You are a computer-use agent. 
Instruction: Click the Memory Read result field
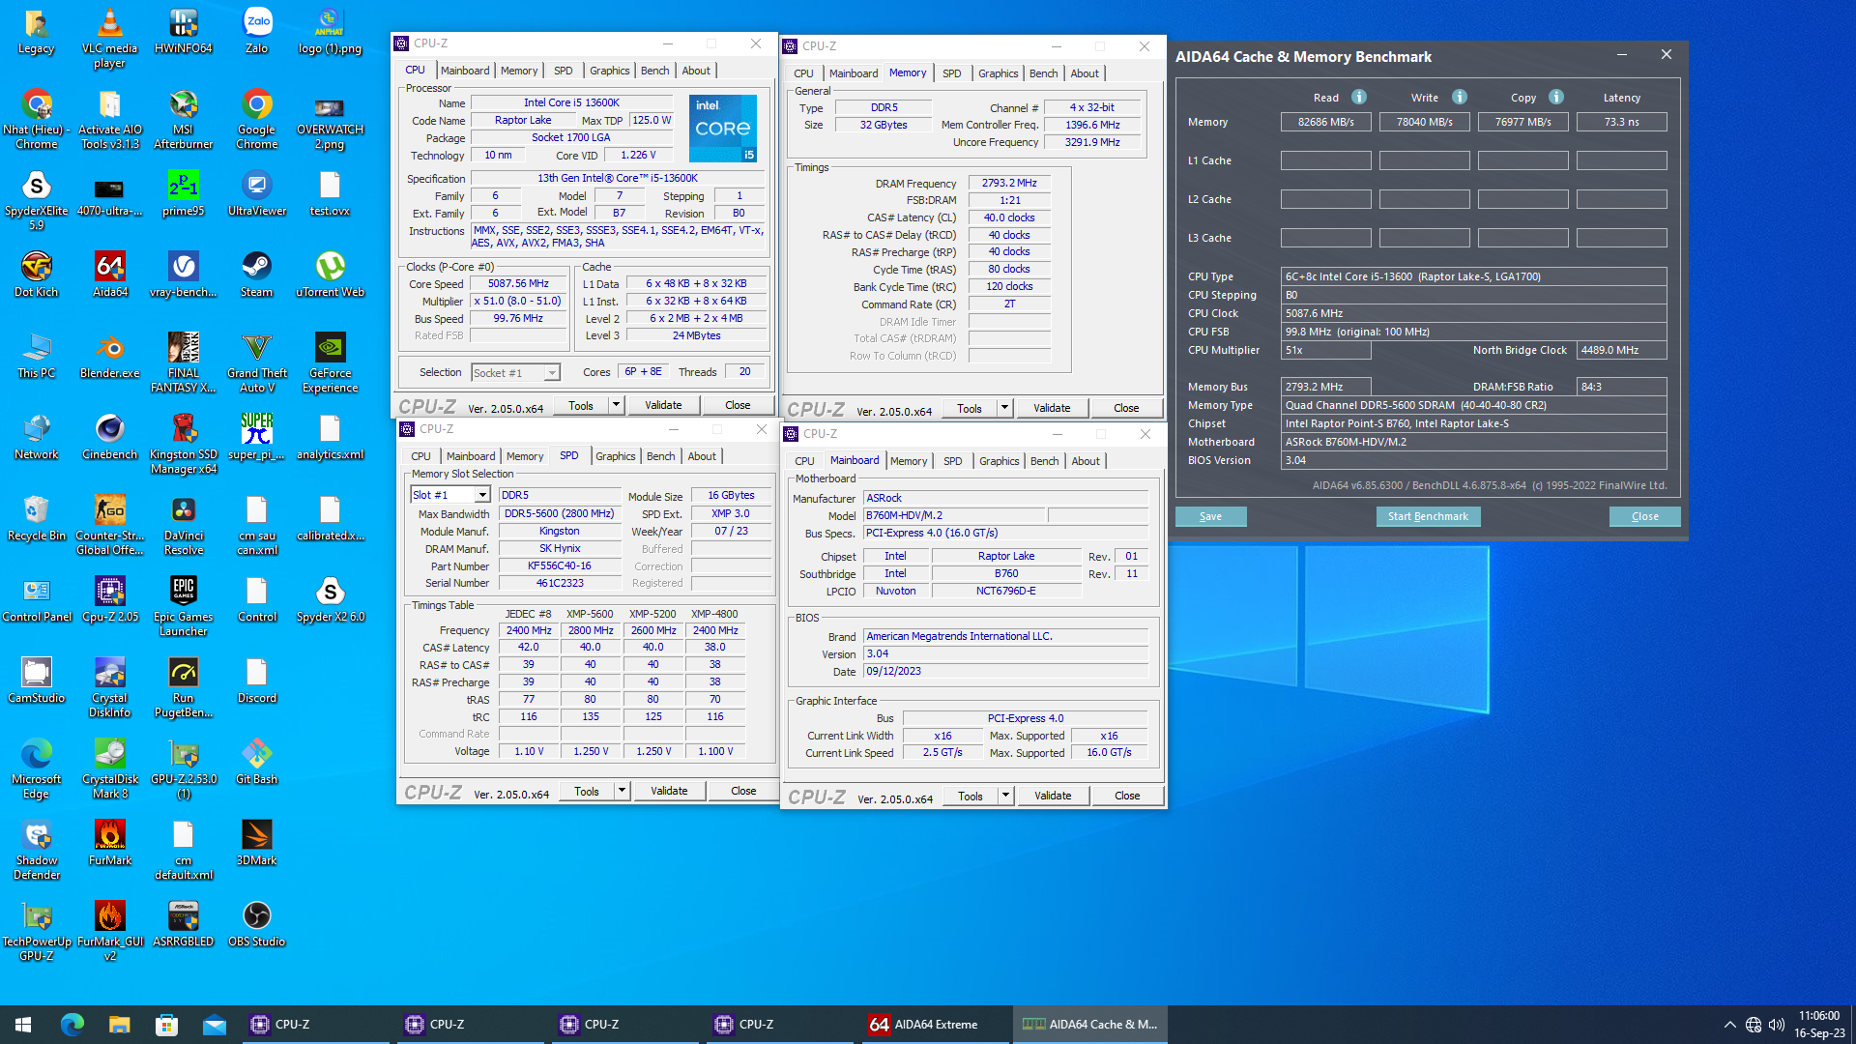click(1325, 122)
